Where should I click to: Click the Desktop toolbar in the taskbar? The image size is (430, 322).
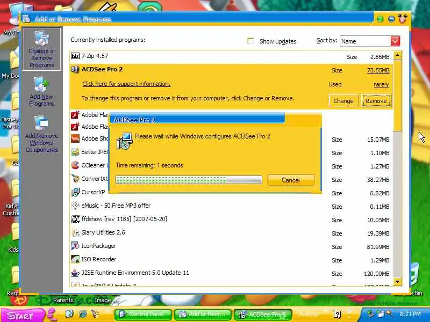click(x=309, y=314)
